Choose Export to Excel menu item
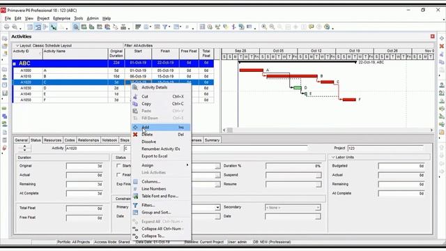Viewport: 446px width, 251px height. [155, 156]
